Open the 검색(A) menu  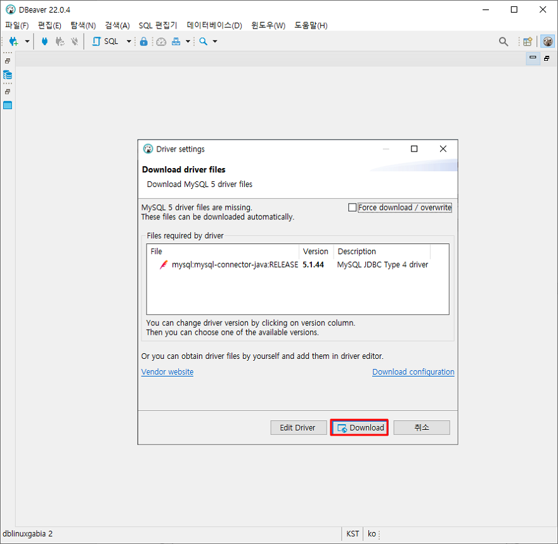(x=117, y=25)
